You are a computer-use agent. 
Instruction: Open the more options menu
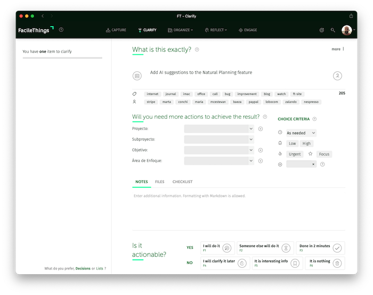point(338,49)
